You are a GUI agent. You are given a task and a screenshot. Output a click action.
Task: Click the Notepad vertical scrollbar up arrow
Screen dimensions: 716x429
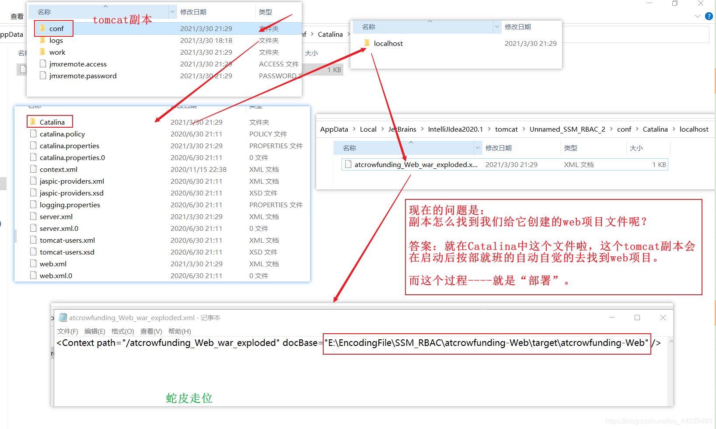click(671, 342)
